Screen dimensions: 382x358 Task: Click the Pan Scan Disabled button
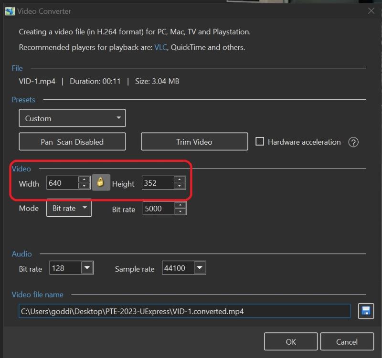[72, 142]
